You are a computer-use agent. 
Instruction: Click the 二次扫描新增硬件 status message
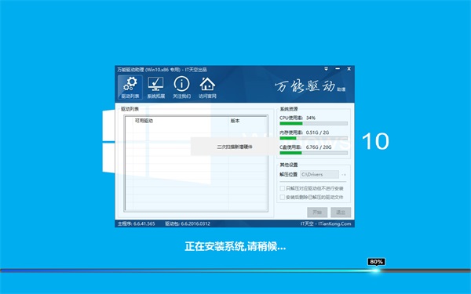coord(235,147)
